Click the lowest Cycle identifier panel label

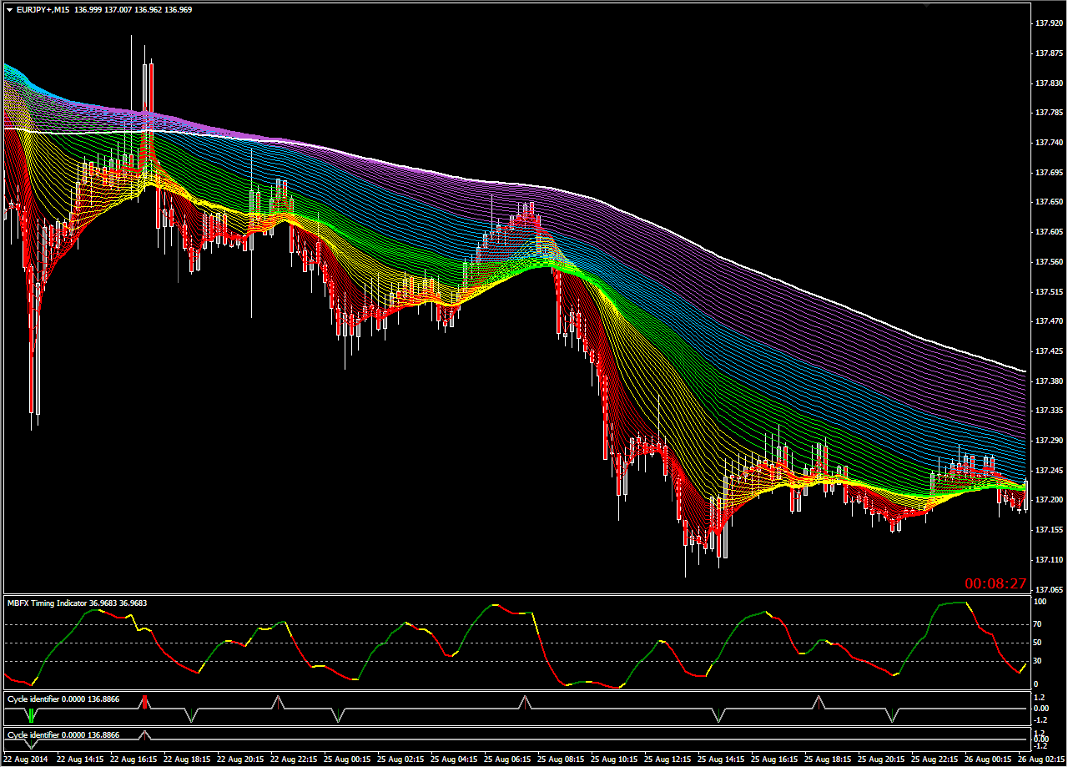[33, 734]
